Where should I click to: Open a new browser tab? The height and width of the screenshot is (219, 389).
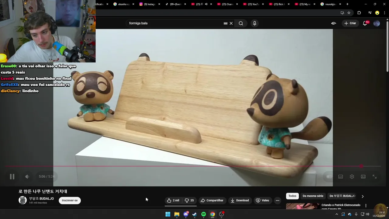pyautogui.click(x=347, y=4)
